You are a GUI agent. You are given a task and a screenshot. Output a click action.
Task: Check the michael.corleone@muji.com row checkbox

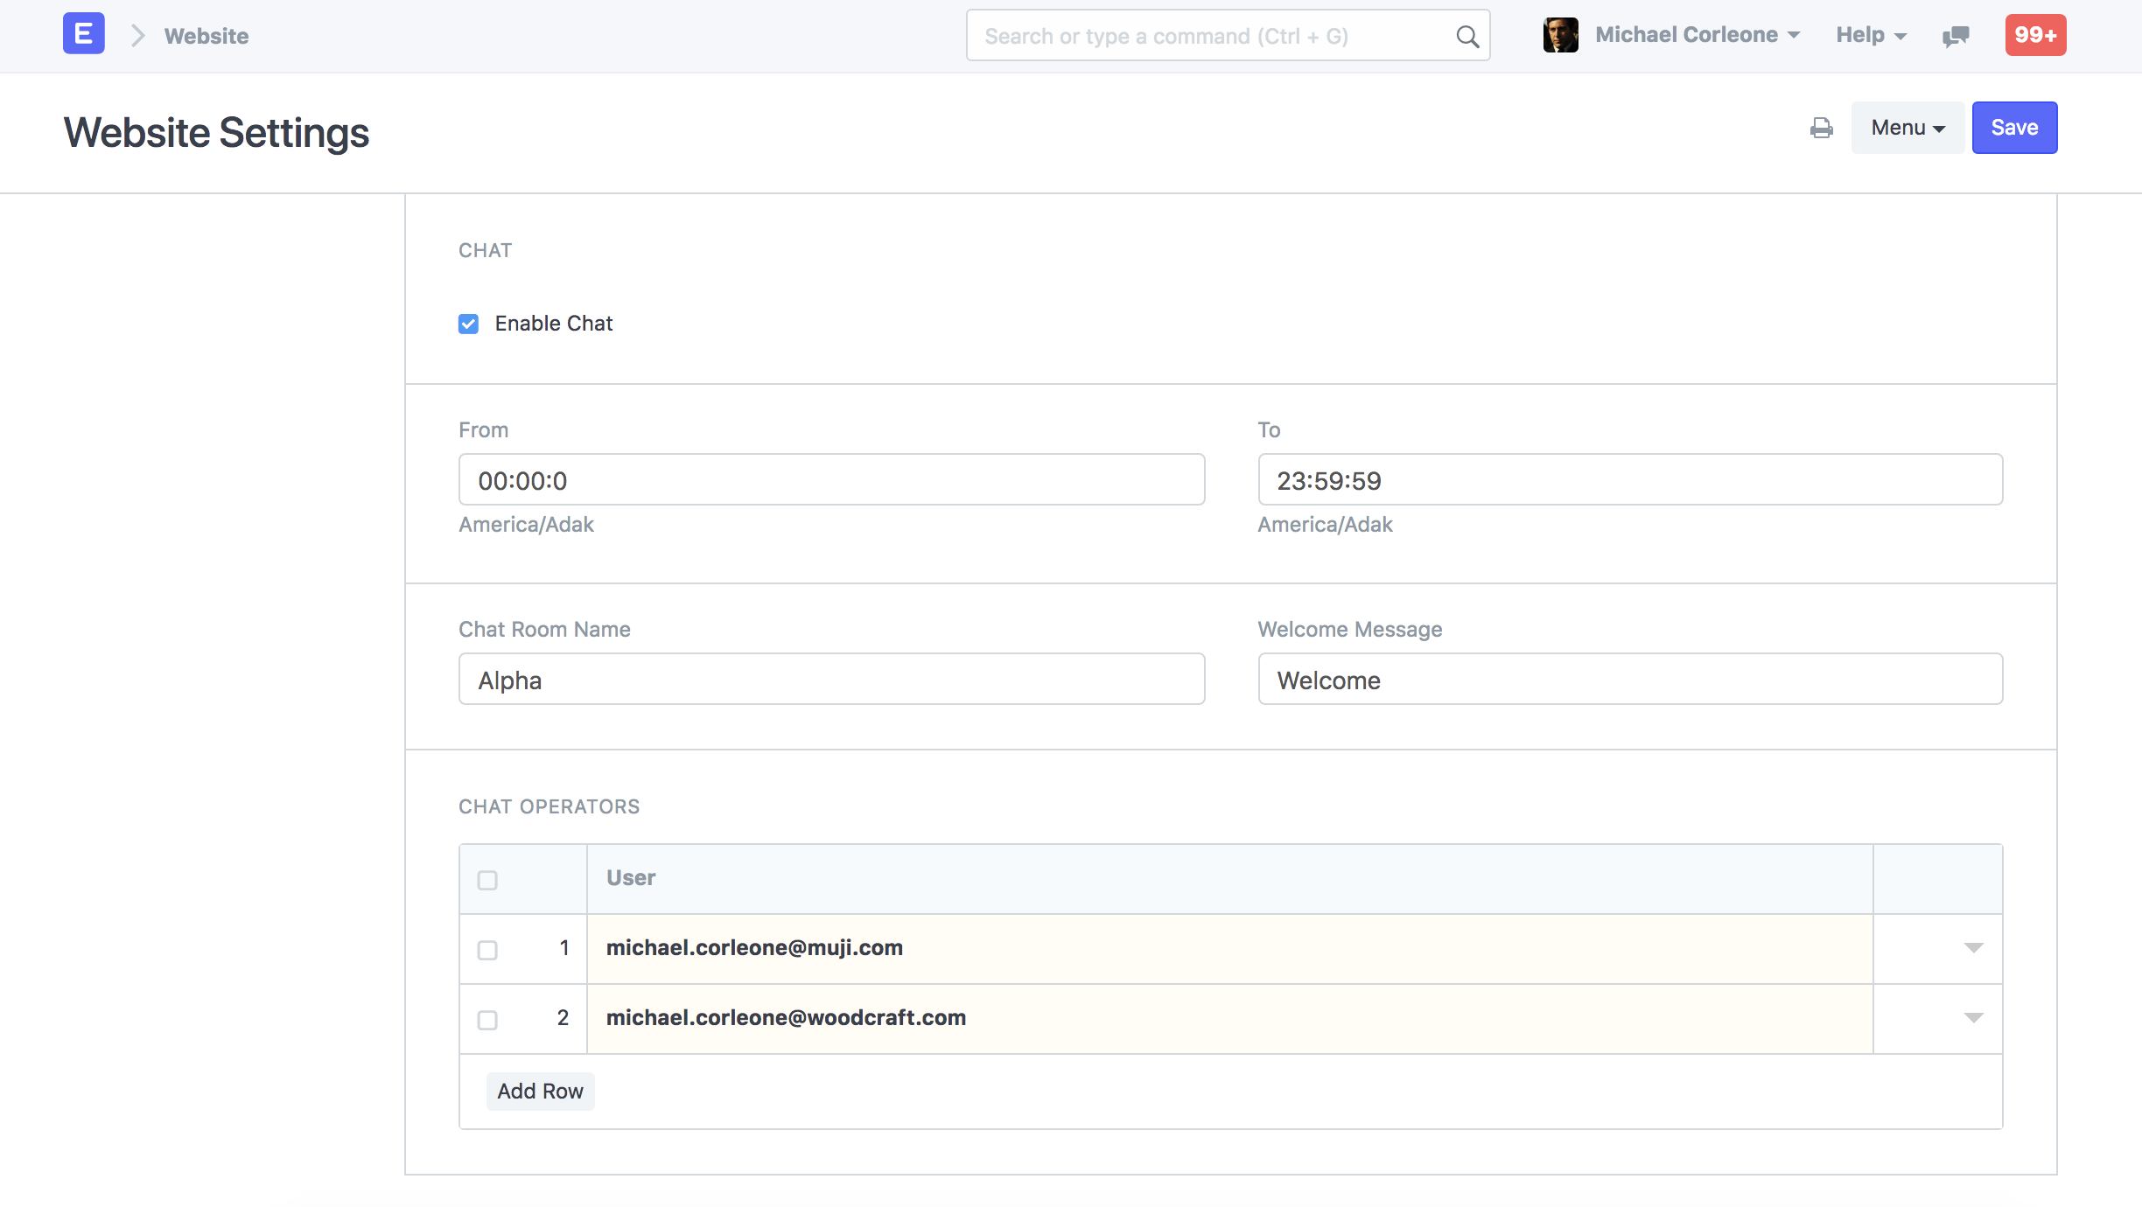[486, 950]
